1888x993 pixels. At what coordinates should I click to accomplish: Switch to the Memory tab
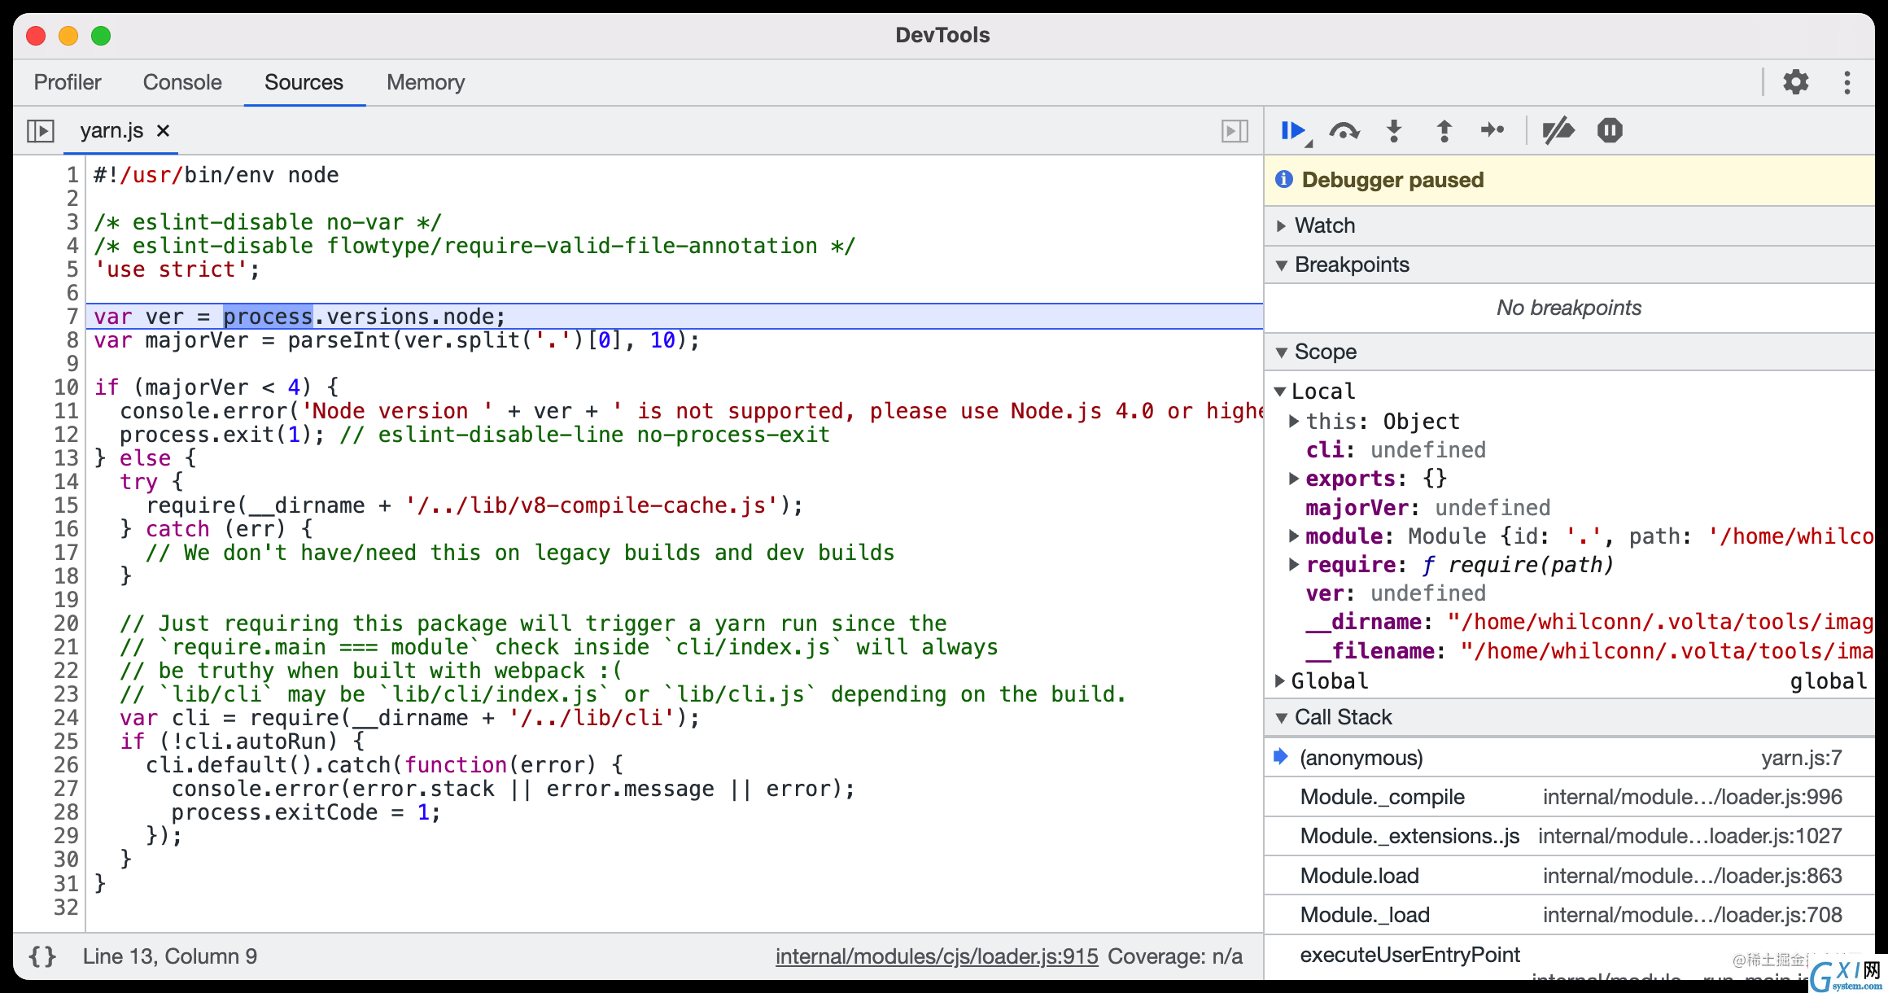[x=426, y=82]
